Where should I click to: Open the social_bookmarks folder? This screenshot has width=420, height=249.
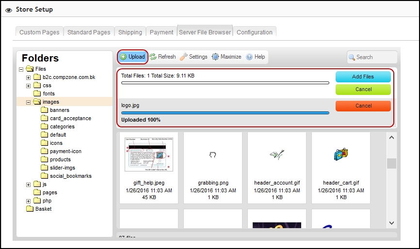point(71,176)
